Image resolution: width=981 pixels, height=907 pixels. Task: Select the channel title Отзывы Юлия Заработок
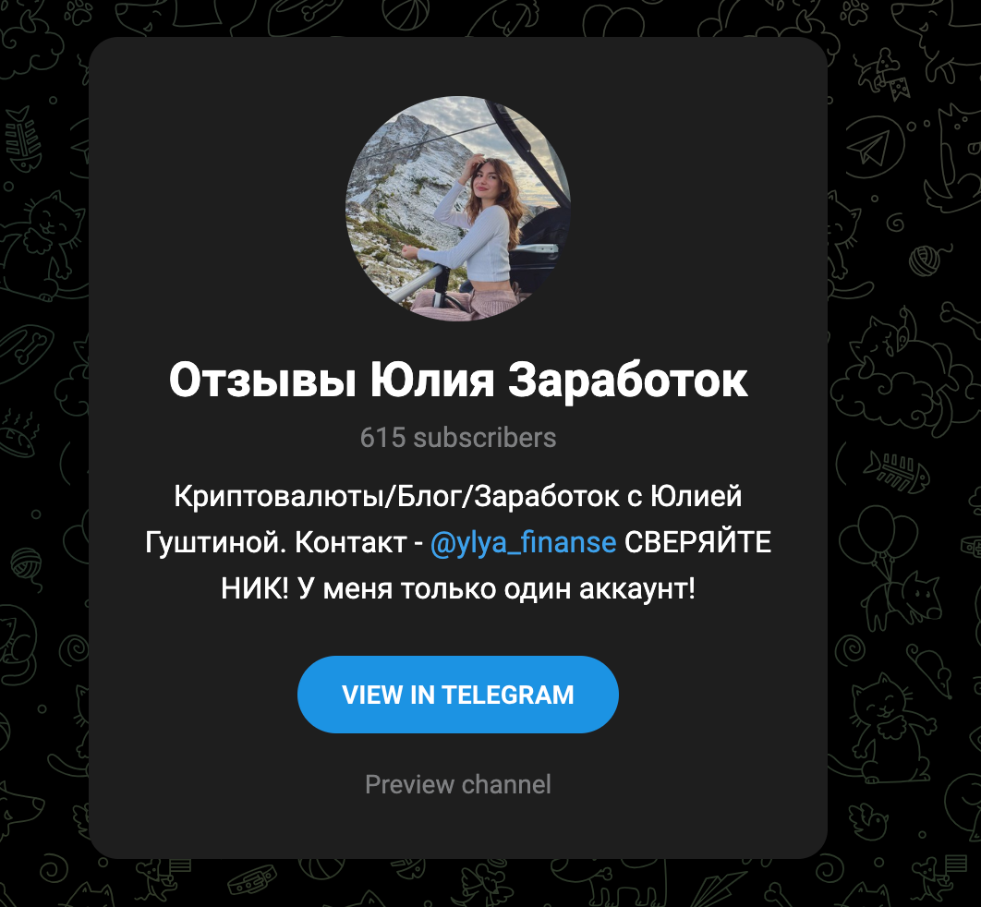click(x=458, y=380)
